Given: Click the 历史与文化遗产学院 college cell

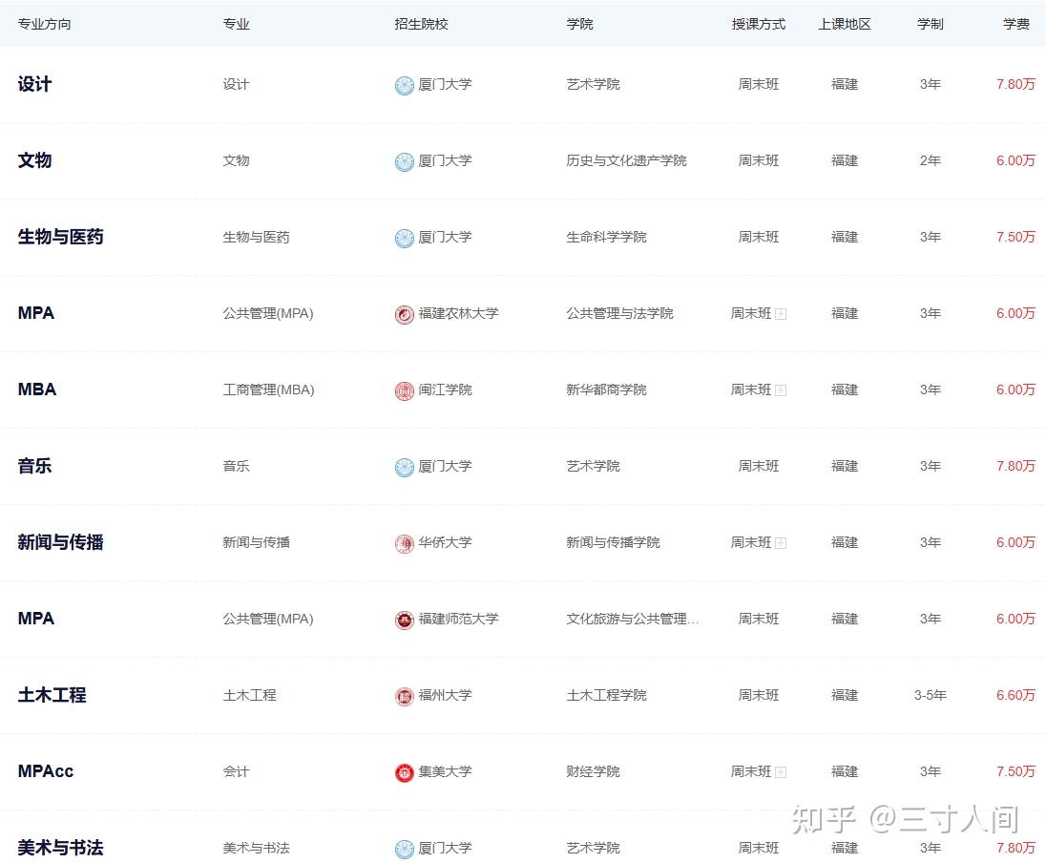Looking at the screenshot, I should click(x=626, y=160).
